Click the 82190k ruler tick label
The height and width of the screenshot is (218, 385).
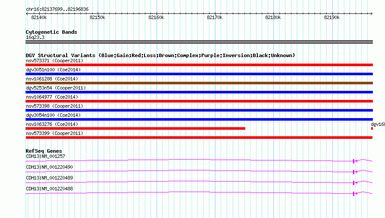pos(332,17)
